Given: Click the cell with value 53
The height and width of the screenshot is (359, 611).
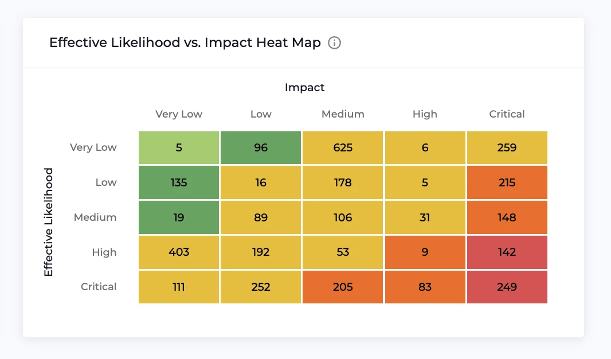Looking at the screenshot, I should pyautogui.click(x=343, y=252).
